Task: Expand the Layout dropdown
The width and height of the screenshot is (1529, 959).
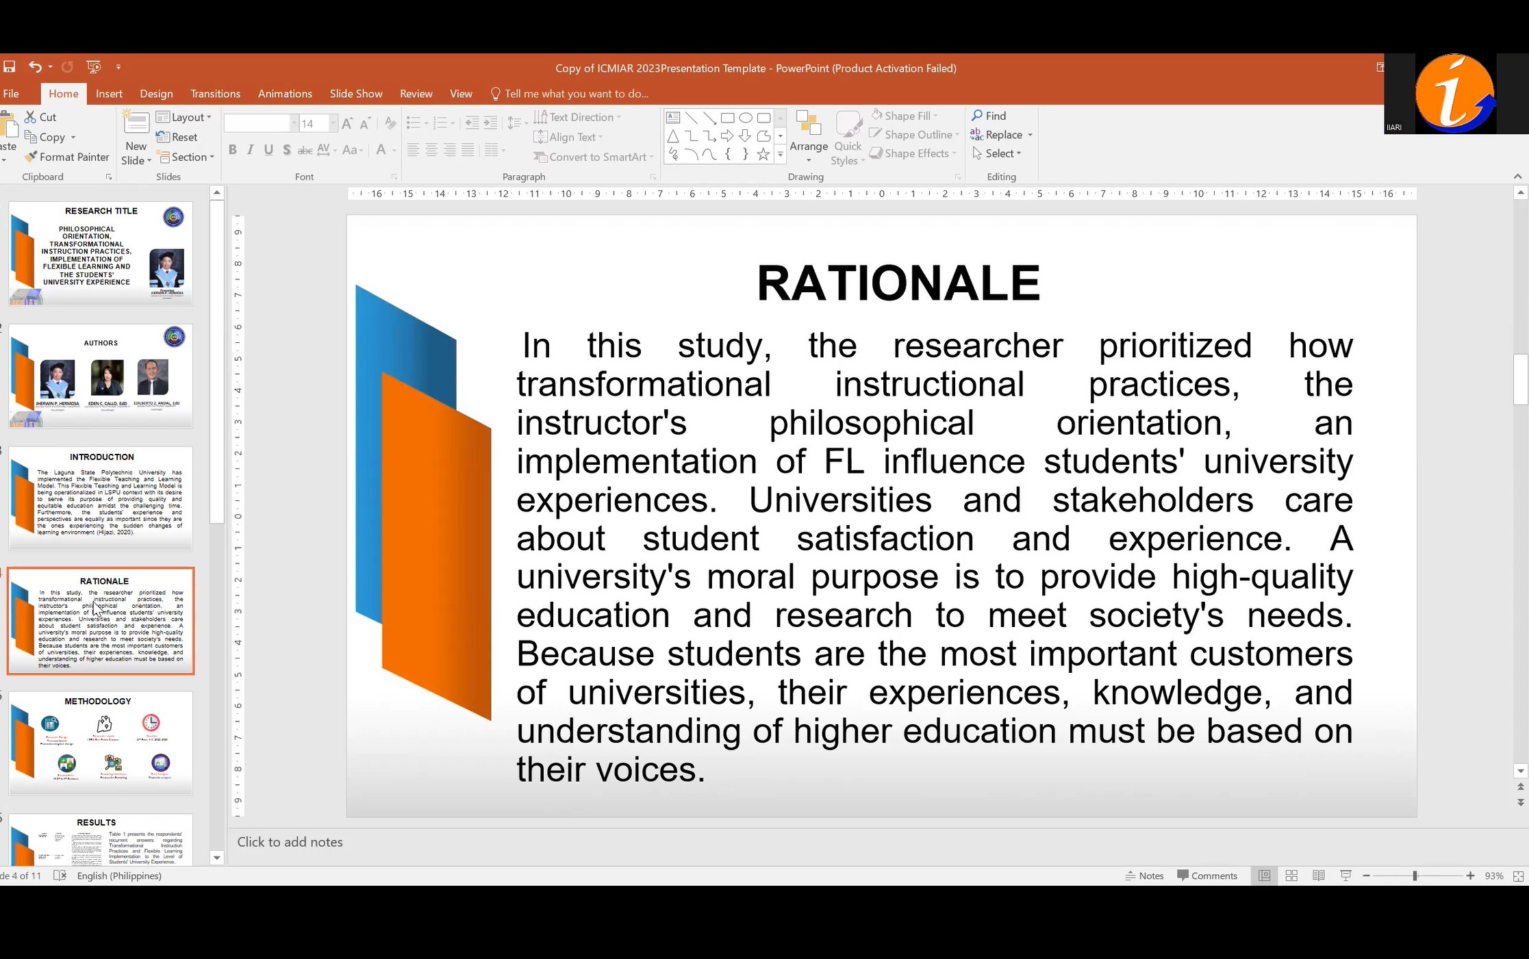Action: tap(184, 117)
